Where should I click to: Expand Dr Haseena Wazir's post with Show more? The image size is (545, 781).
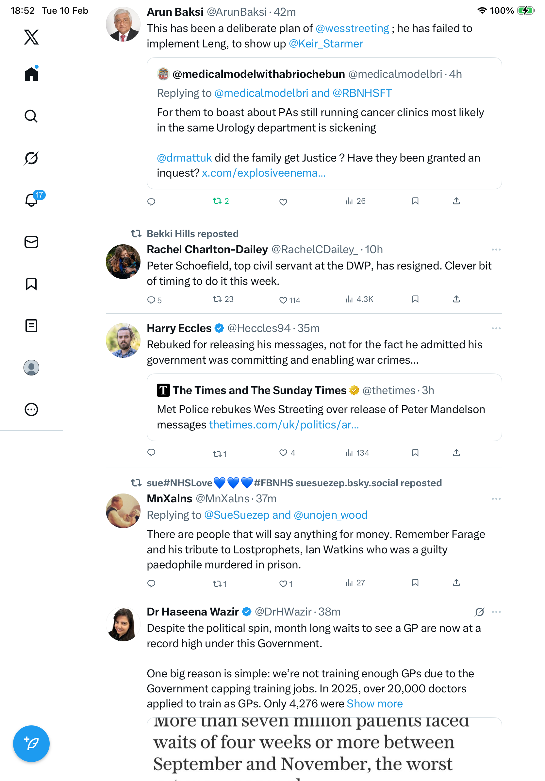click(x=374, y=703)
